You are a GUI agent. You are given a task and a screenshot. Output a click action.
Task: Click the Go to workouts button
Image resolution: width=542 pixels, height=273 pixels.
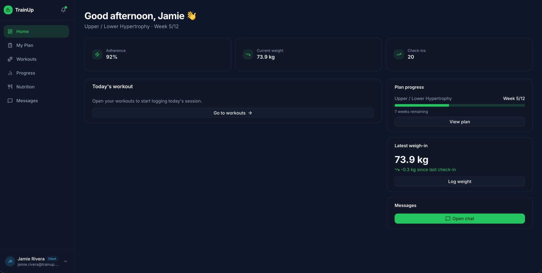tap(233, 113)
